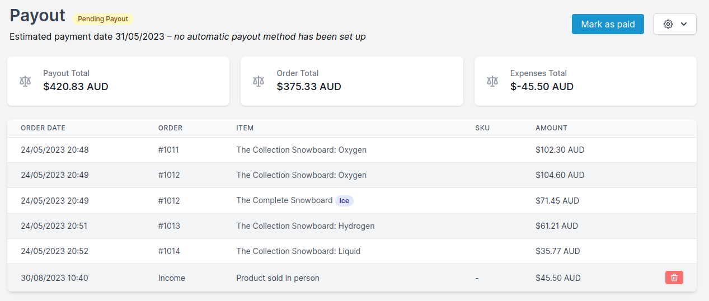
Task: Click the $71.45 AUD amount
Action: click(x=557, y=201)
